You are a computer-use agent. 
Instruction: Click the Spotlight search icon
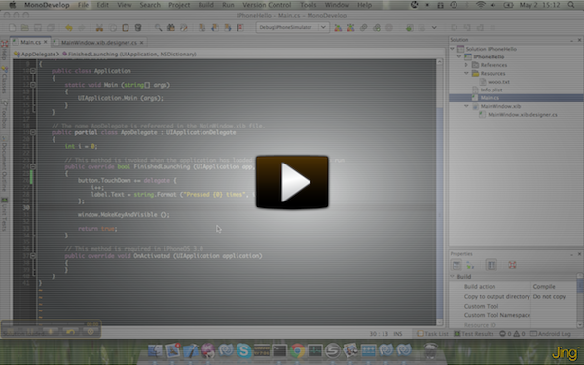pyautogui.click(x=571, y=5)
